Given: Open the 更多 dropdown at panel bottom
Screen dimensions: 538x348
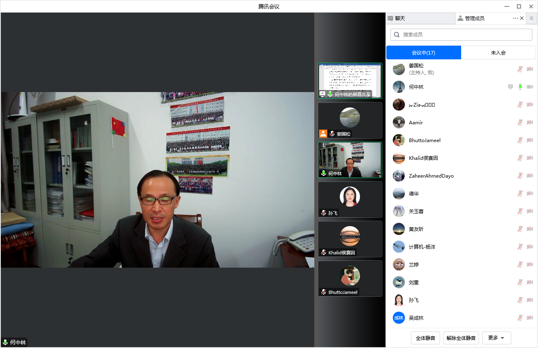Looking at the screenshot, I should (496, 338).
